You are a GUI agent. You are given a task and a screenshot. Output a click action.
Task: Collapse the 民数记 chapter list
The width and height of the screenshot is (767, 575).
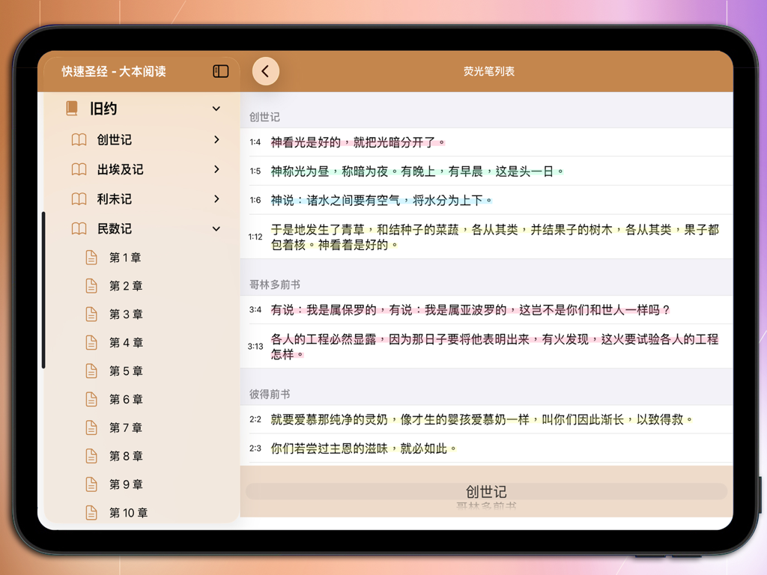216,228
